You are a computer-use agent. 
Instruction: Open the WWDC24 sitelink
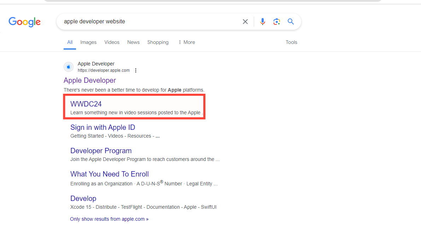pos(86,104)
